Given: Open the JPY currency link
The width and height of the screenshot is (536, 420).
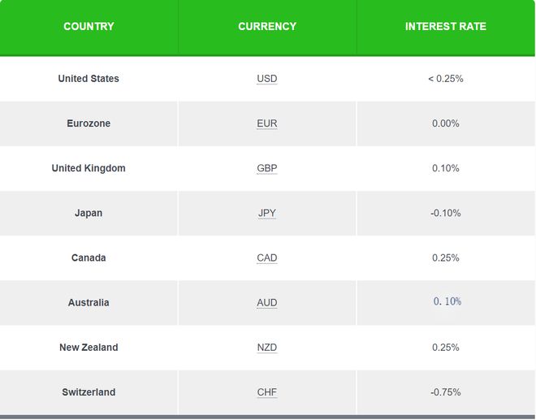Looking at the screenshot, I should 267,213.
